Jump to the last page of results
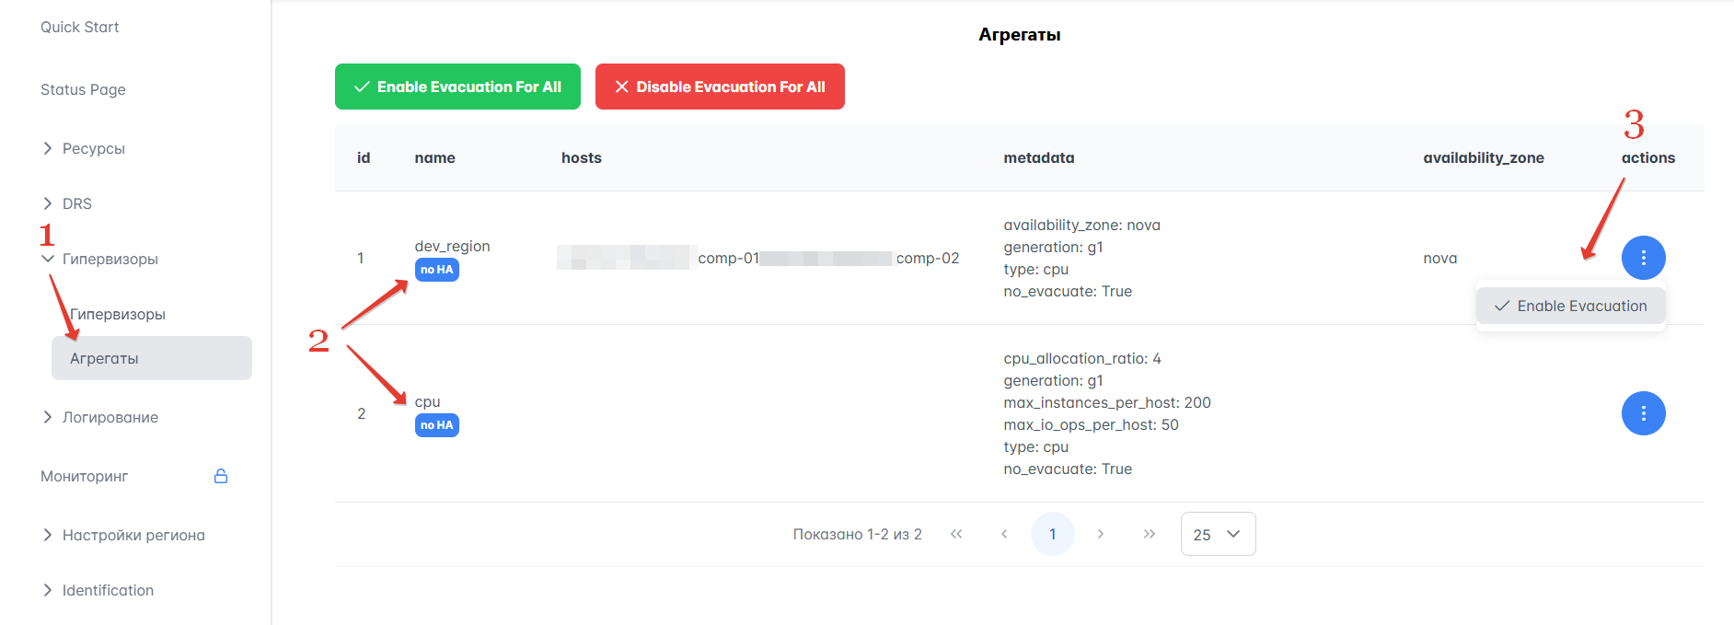Image resolution: width=1734 pixels, height=625 pixels. 1149,534
